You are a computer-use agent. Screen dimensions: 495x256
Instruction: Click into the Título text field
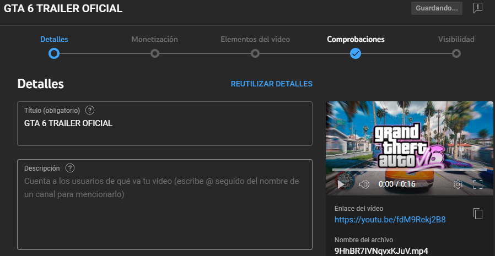click(165, 123)
